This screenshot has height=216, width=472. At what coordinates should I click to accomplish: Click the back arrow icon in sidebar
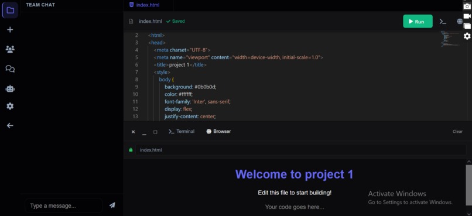coord(10,125)
